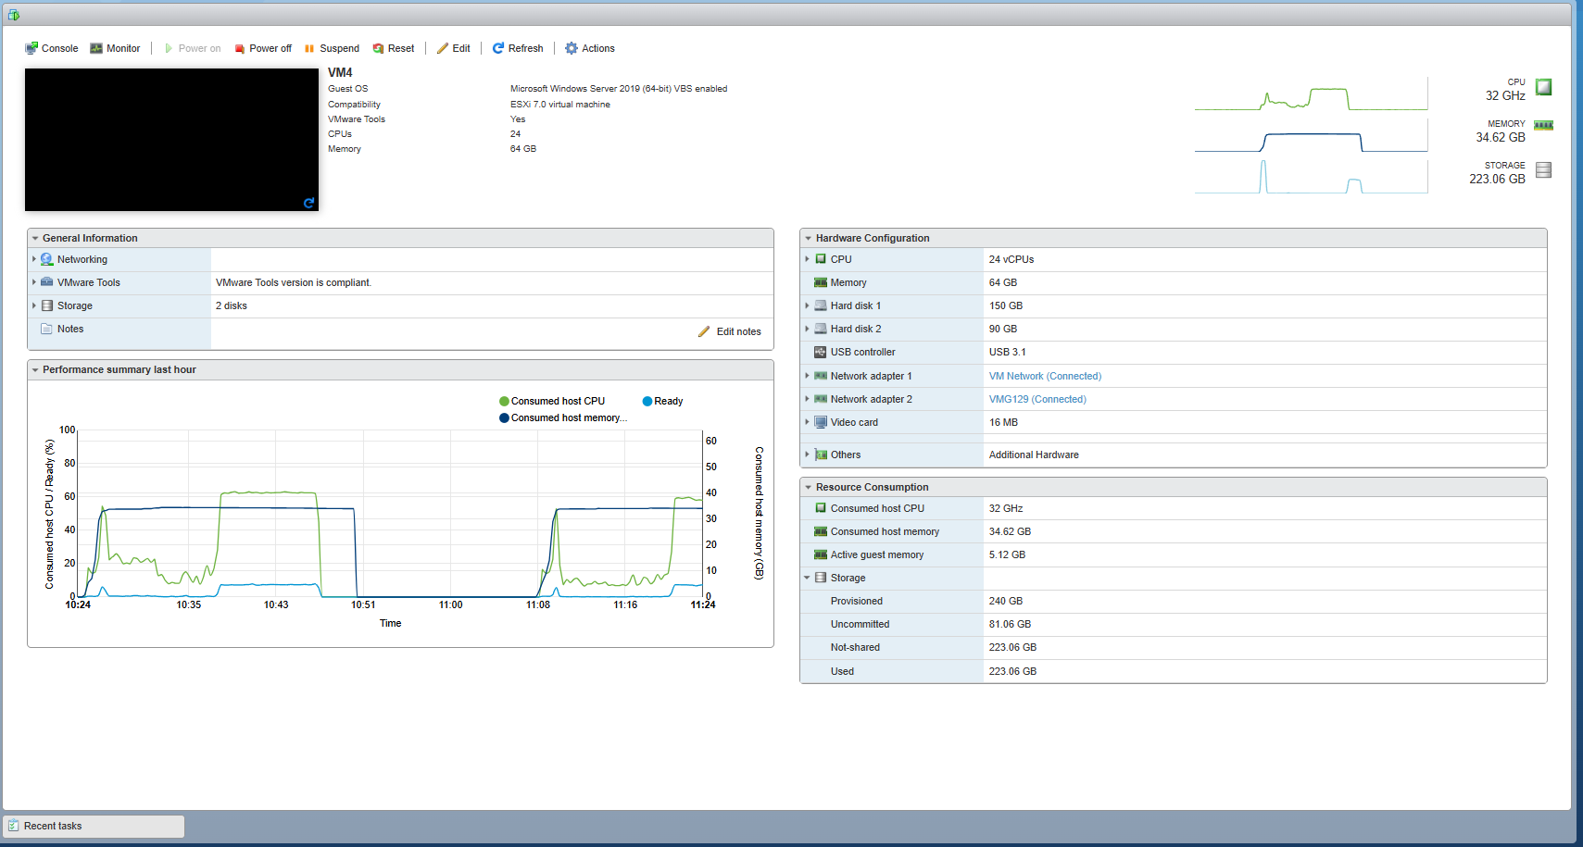Screen dimensions: 1583x847
Task: Click the Edit pencil icon in toolbar
Action: tap(443, 48)
